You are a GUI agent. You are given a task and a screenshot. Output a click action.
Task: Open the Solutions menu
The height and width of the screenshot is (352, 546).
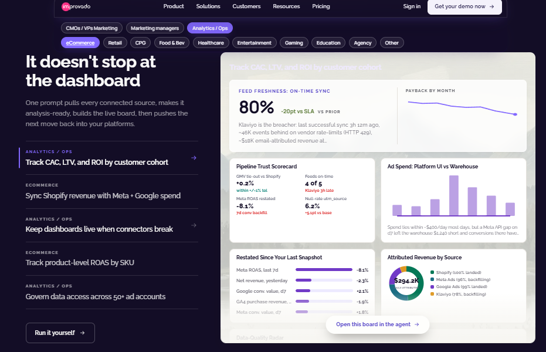click(208, 6)
